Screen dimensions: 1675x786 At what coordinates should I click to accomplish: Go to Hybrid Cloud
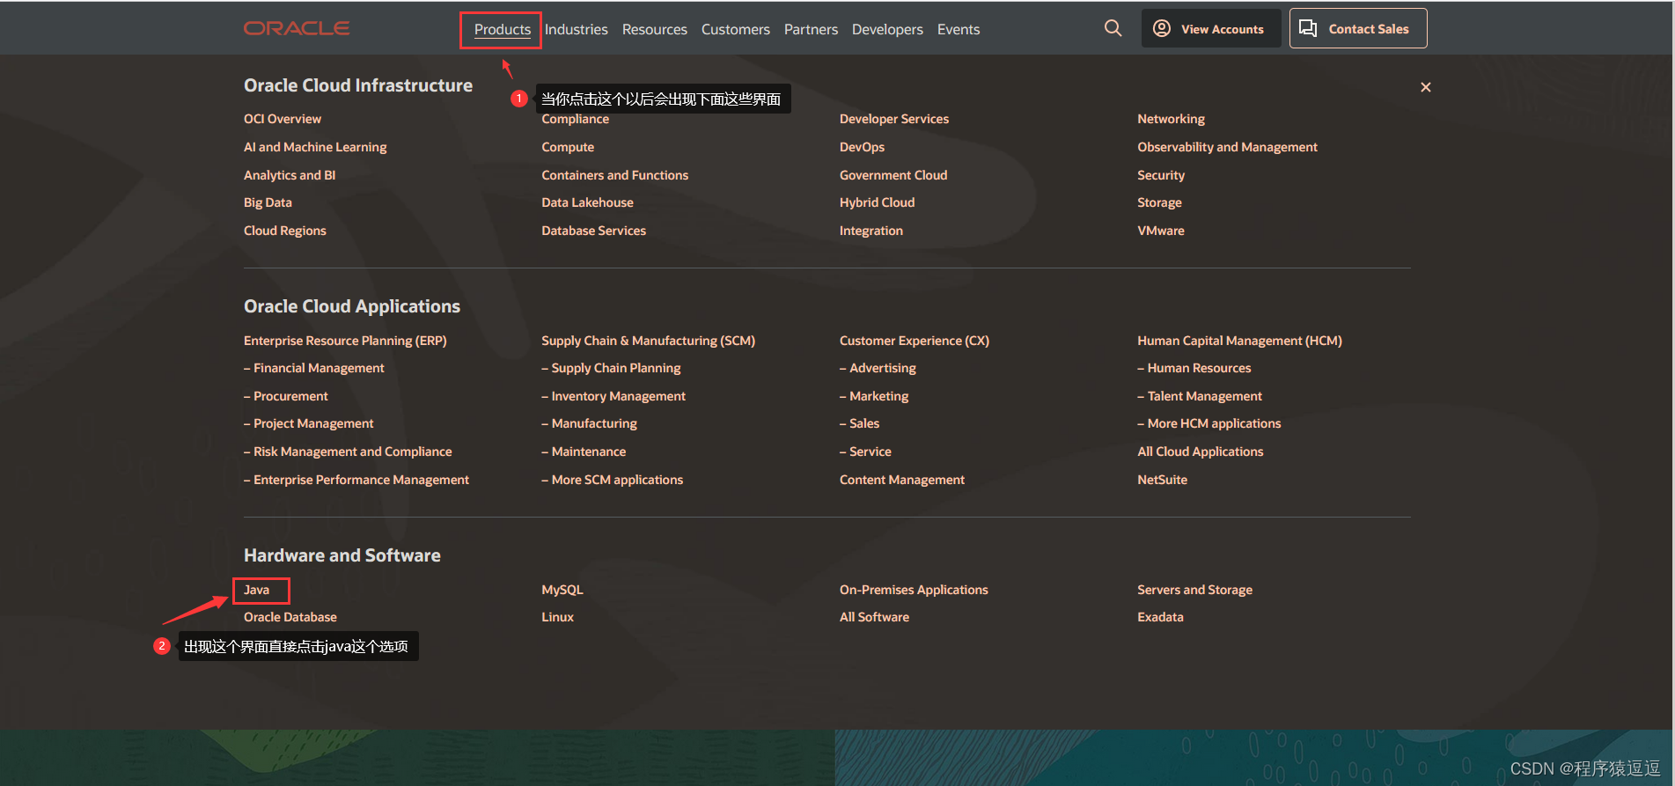click(878, 202)
